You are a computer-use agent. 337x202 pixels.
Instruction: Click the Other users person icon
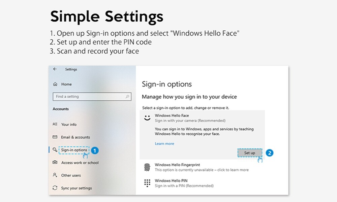[x=55, y=175]
